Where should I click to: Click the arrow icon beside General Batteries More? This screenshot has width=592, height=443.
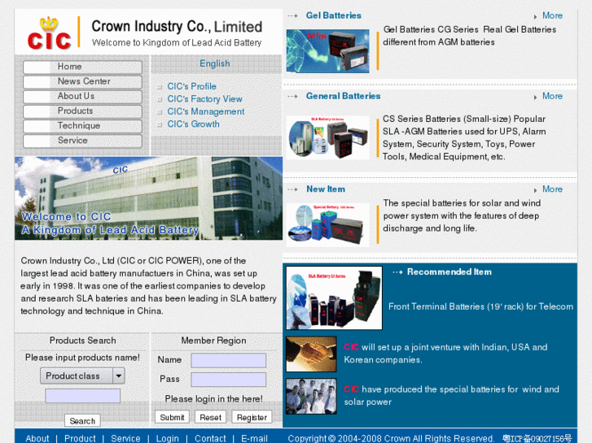point(535,98)
